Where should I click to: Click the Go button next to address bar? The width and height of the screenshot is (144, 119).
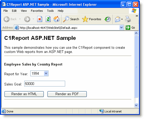click(130, 28)
